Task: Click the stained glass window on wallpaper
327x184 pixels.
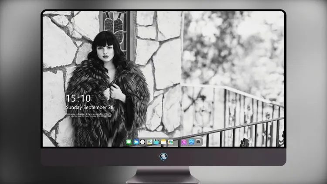Action: click(115, 29)
